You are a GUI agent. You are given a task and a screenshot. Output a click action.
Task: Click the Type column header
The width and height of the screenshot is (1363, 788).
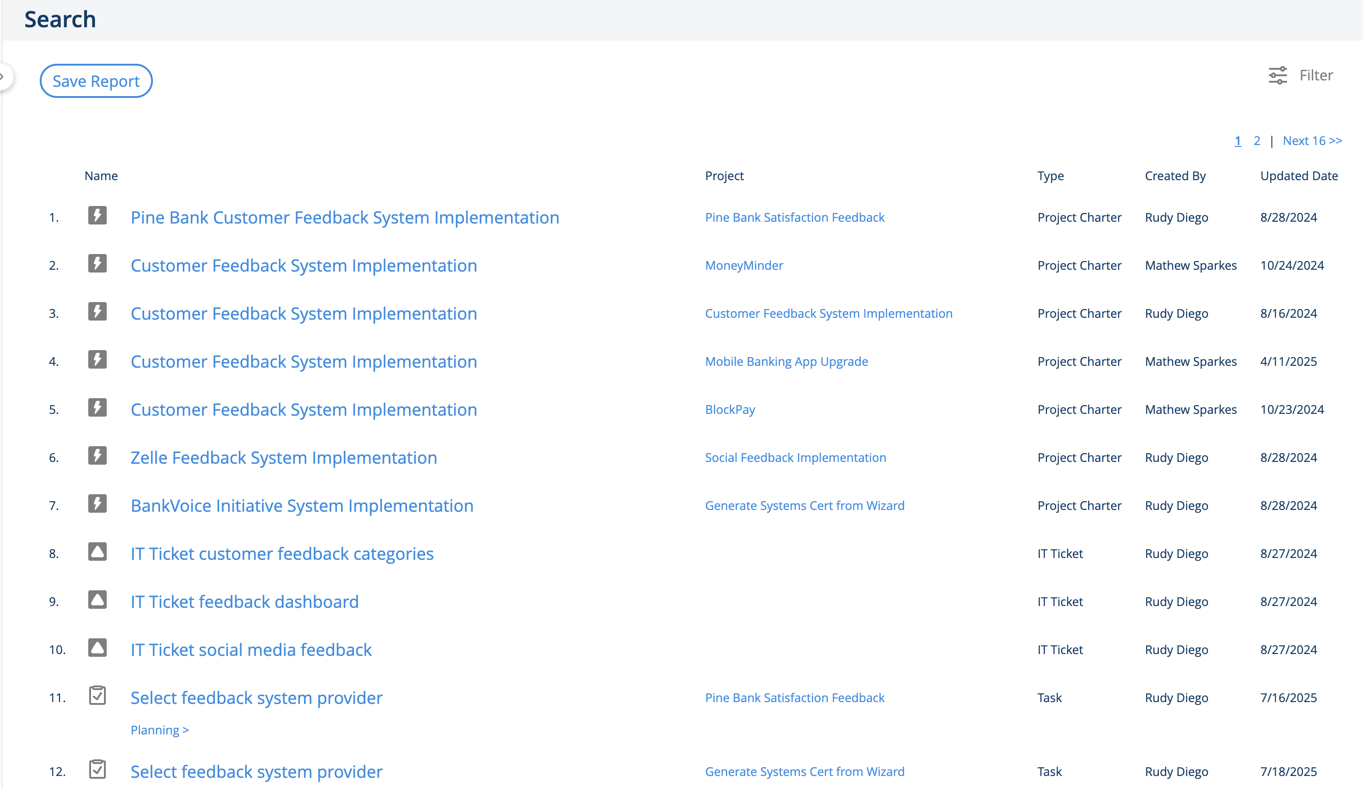pos(1050,176)
